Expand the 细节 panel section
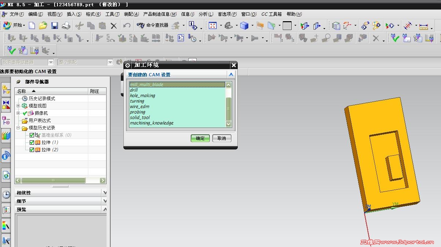 click(105, 201)
